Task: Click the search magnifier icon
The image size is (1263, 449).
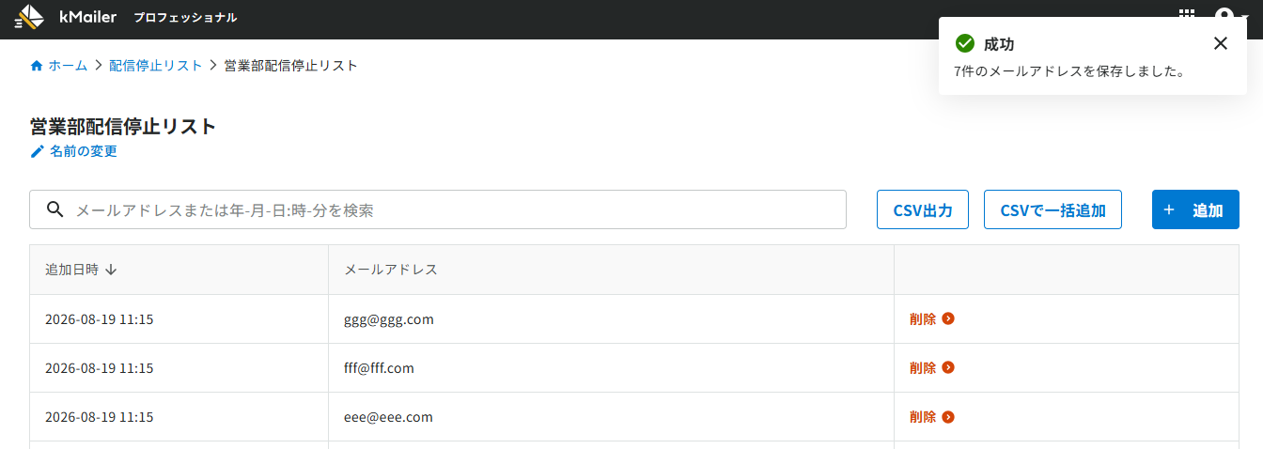Action: [x=55, y=209]
